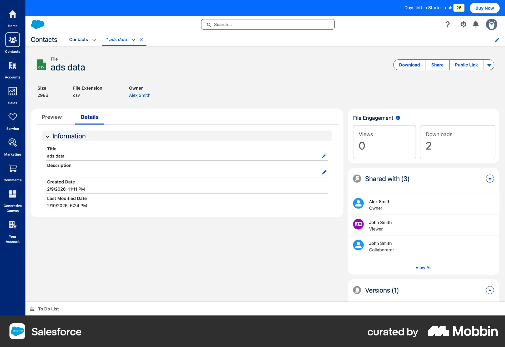The image size is (505, 347).
Task: Open the Contacts icon in the sidebar
Action: click(x=12, y=40)
